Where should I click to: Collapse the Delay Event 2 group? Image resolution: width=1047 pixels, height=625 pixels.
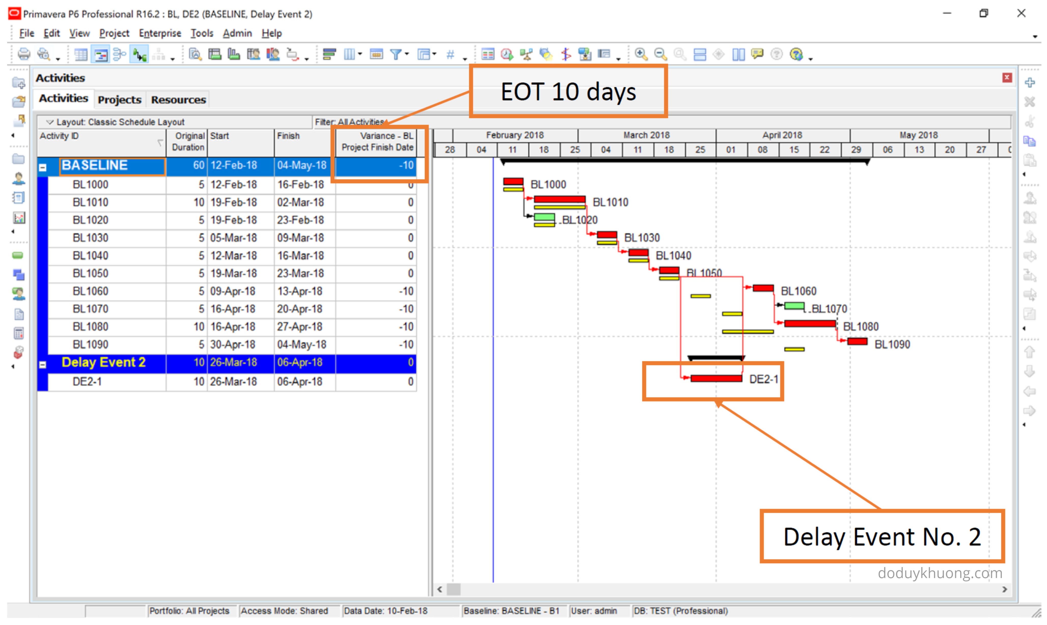[x=43, y=365]
